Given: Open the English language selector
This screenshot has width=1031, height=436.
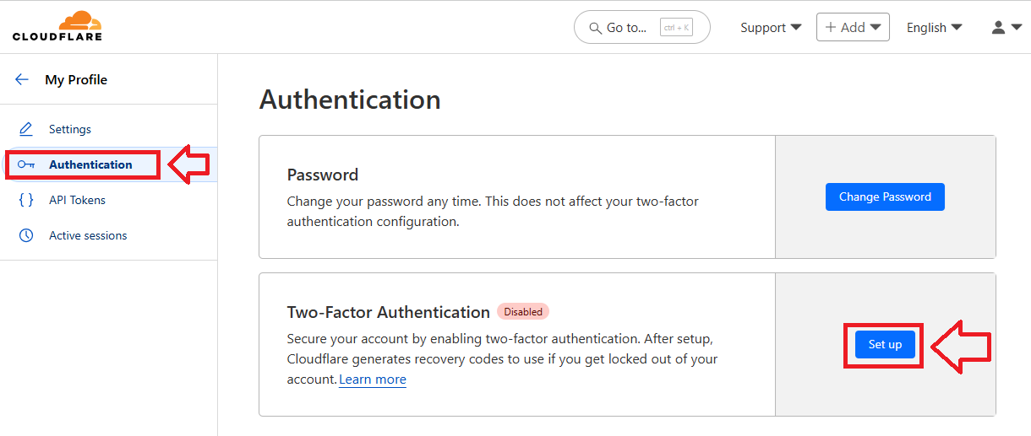Looking at the screenshot, I should click(x=934, y=27).
